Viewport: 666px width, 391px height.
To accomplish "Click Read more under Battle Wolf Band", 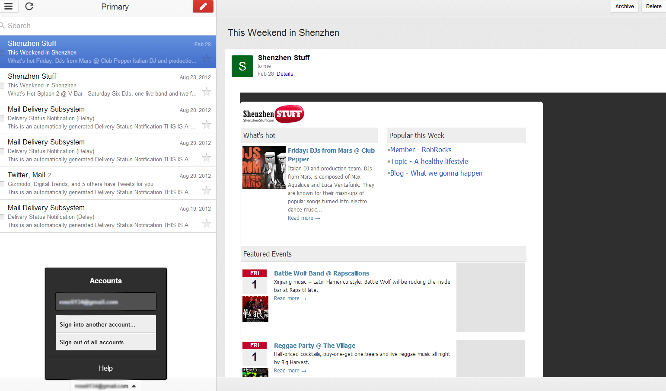I will click(290, 298).
